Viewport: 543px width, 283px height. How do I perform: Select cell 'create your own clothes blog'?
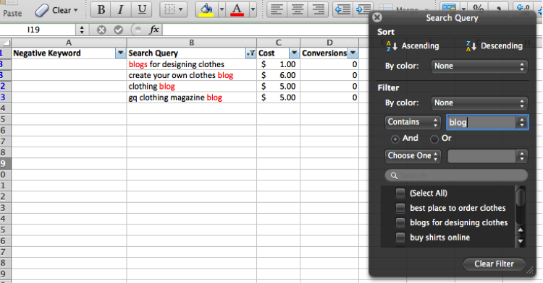tap(192, 75)
